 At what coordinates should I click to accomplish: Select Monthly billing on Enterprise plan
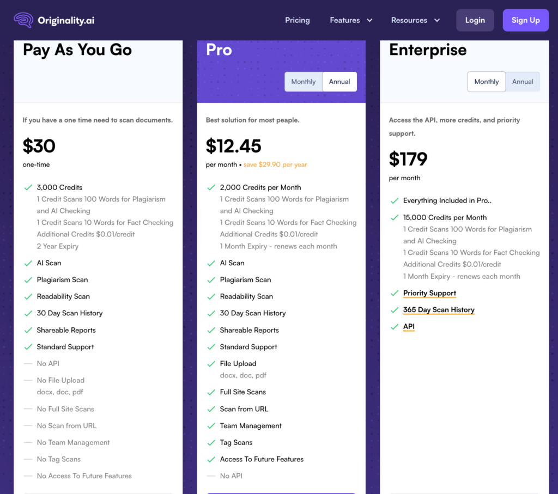486,82
